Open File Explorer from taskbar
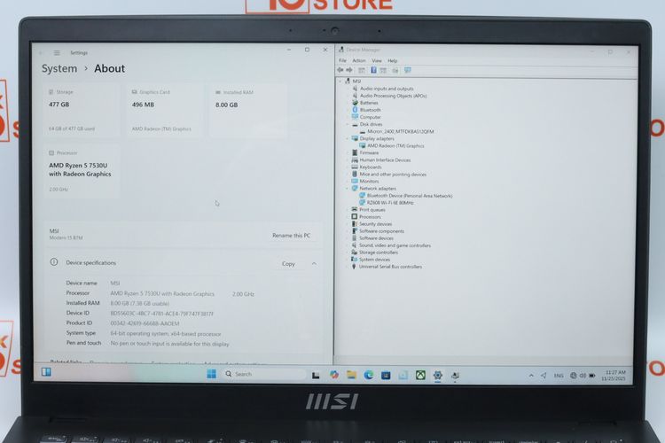The height and width of the screenshot is (443, 665). 351,374
